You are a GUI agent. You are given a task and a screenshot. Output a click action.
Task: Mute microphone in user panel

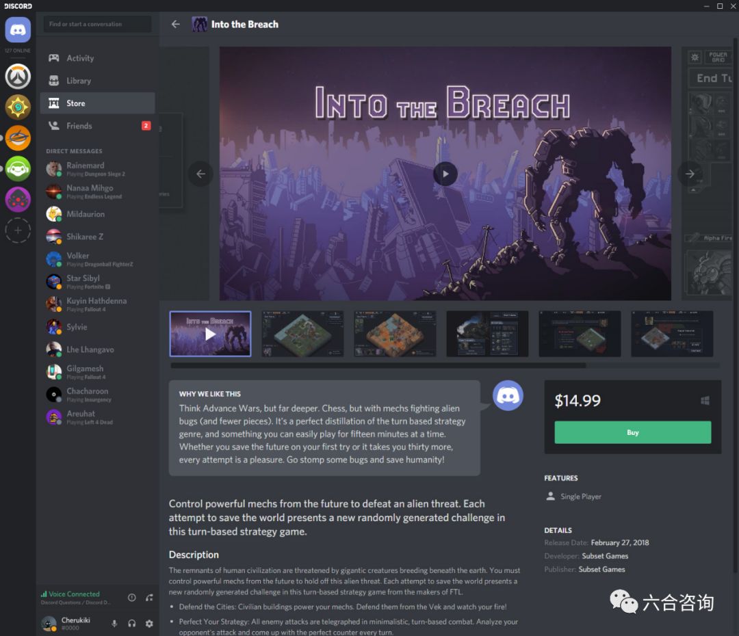[x=114, y=623]
